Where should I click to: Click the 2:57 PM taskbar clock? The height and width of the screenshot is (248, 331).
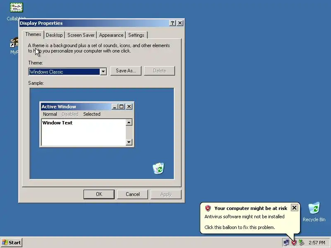click(x=317, y=243)
